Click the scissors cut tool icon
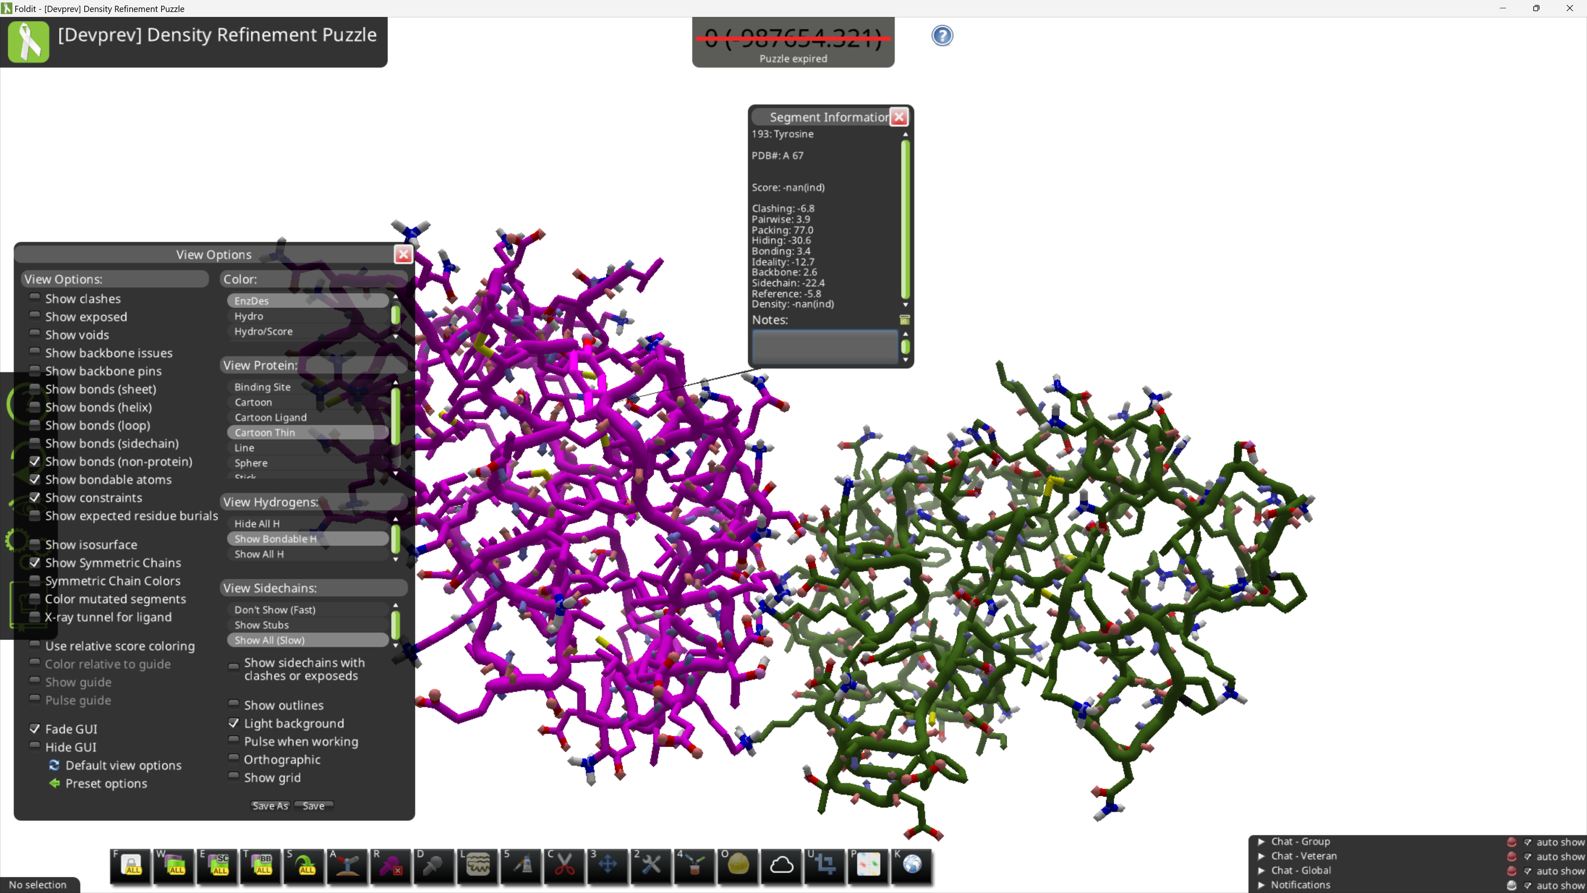1587x893 pixels. pos(564,864)
